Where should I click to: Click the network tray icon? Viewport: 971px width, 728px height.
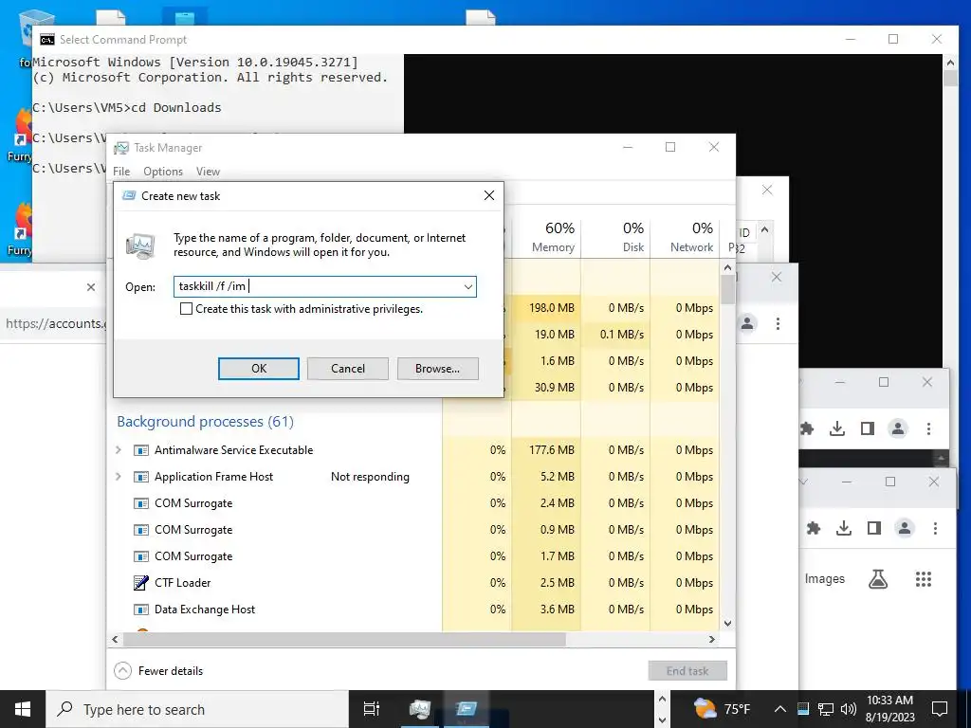tap(826, 709)
